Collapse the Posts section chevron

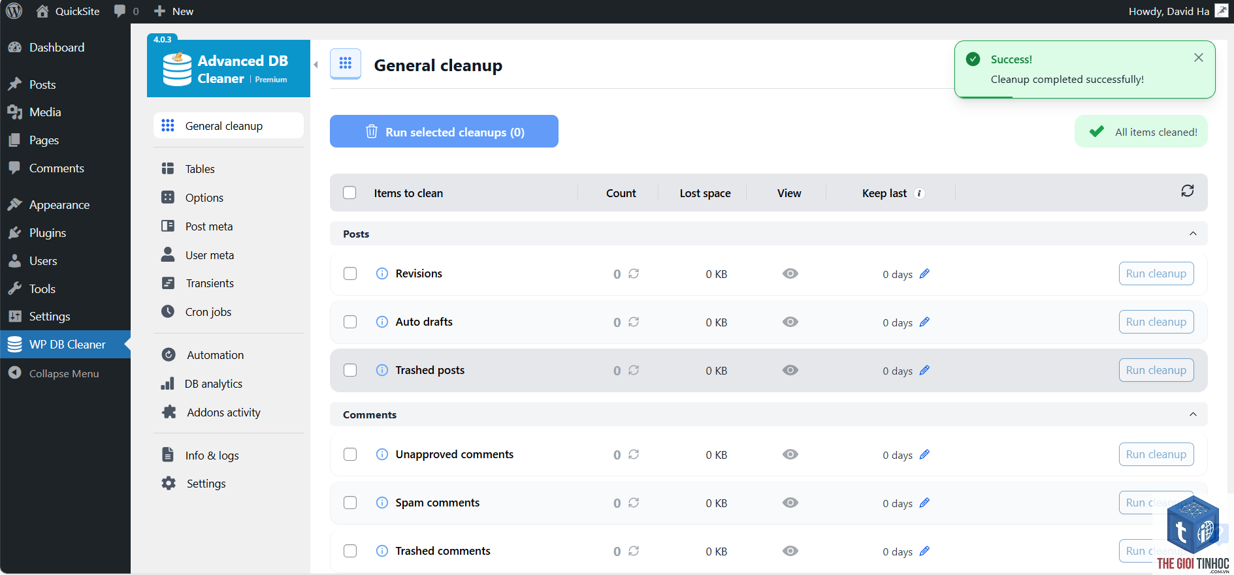[1193, 234]
